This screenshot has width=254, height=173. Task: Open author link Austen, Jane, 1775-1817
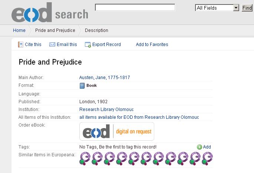[105, 78]
